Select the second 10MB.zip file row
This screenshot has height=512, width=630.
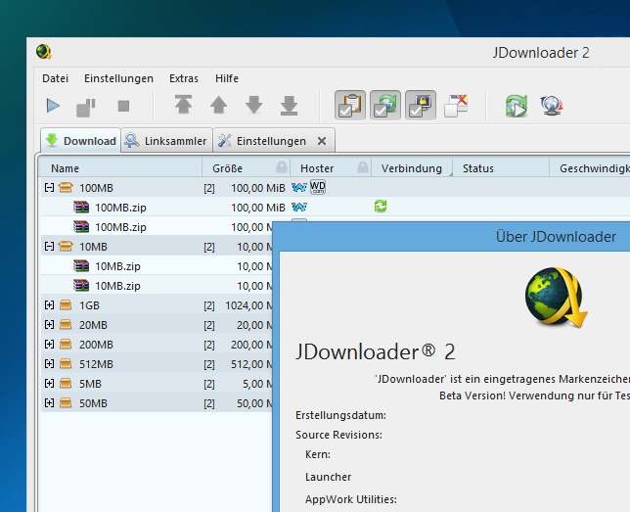[x=157, y=286]
